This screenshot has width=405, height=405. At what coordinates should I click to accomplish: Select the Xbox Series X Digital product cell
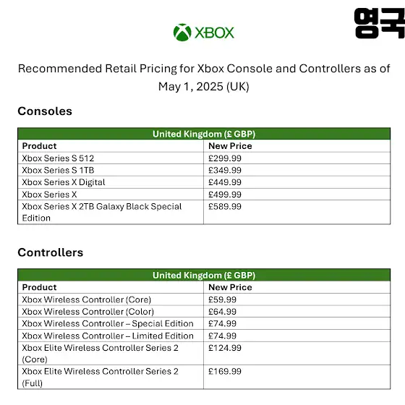tap(111, 182)
